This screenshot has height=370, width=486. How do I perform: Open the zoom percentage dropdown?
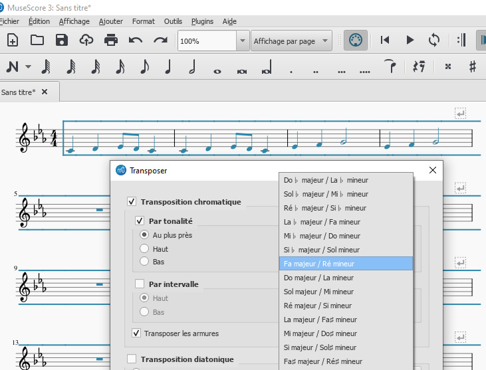(x=243, y=41)
